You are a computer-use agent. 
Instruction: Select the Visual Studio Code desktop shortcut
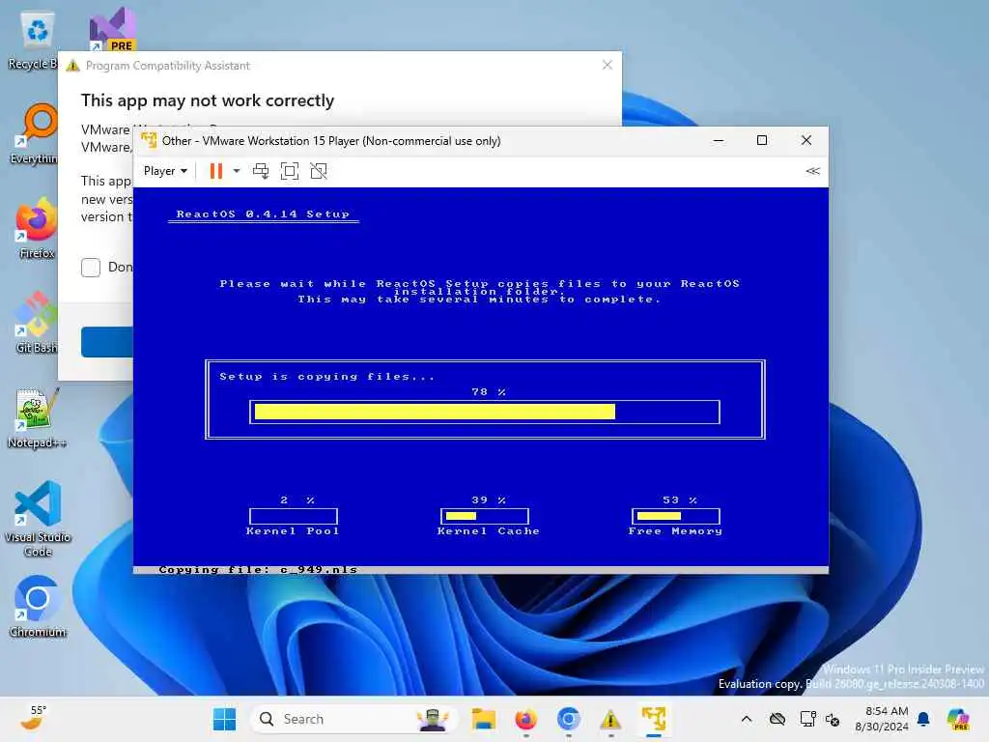coord(38,519)
